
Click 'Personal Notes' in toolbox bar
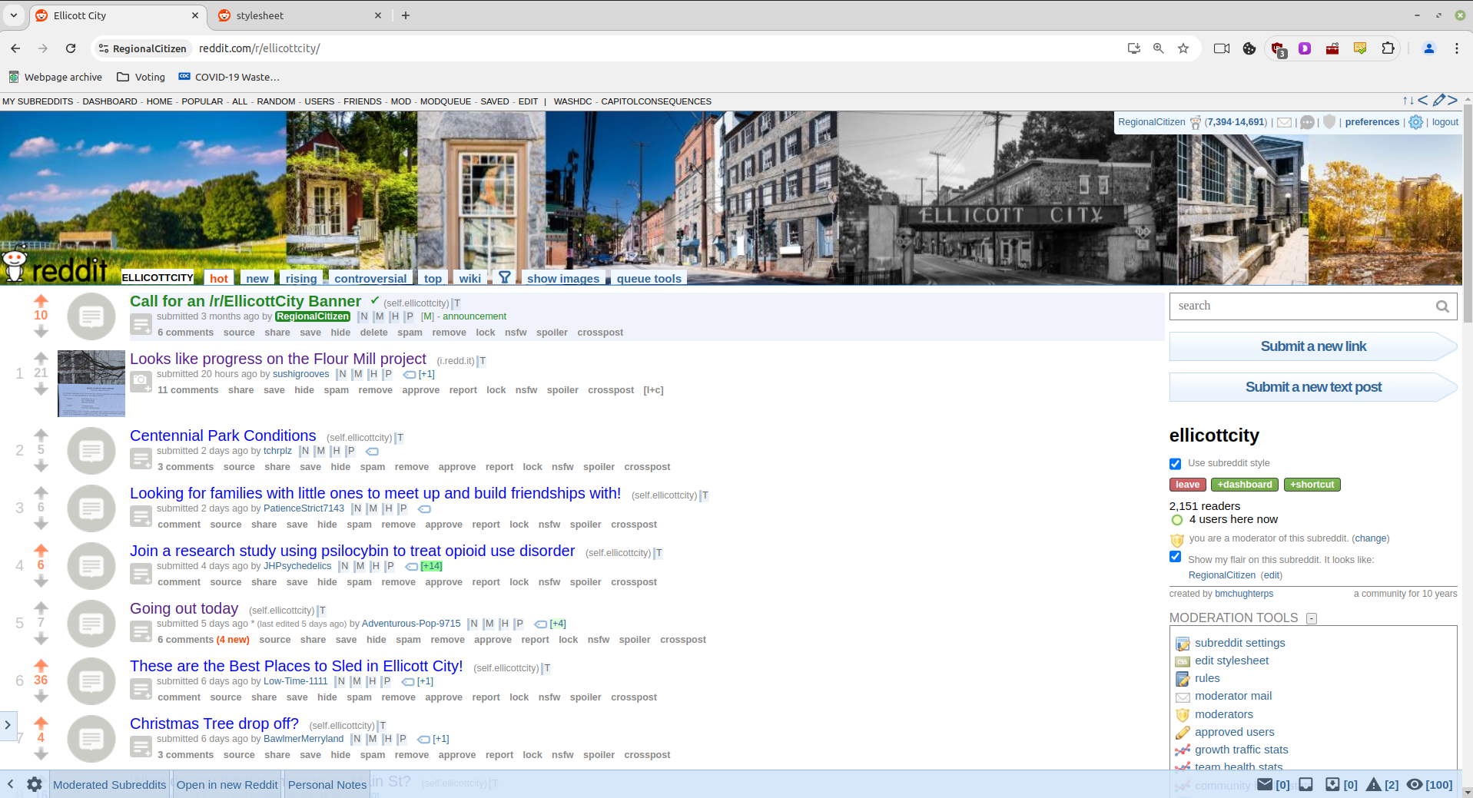(327, 784)
